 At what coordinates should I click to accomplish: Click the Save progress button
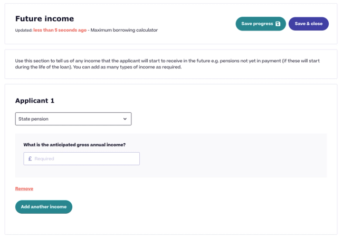click(x=261, y=24)
